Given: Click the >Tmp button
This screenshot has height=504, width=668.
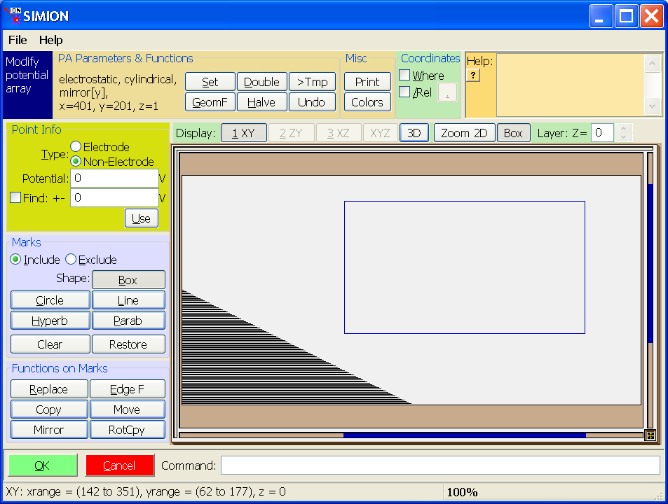Looking at the screenshot, I should coord(313,82).
